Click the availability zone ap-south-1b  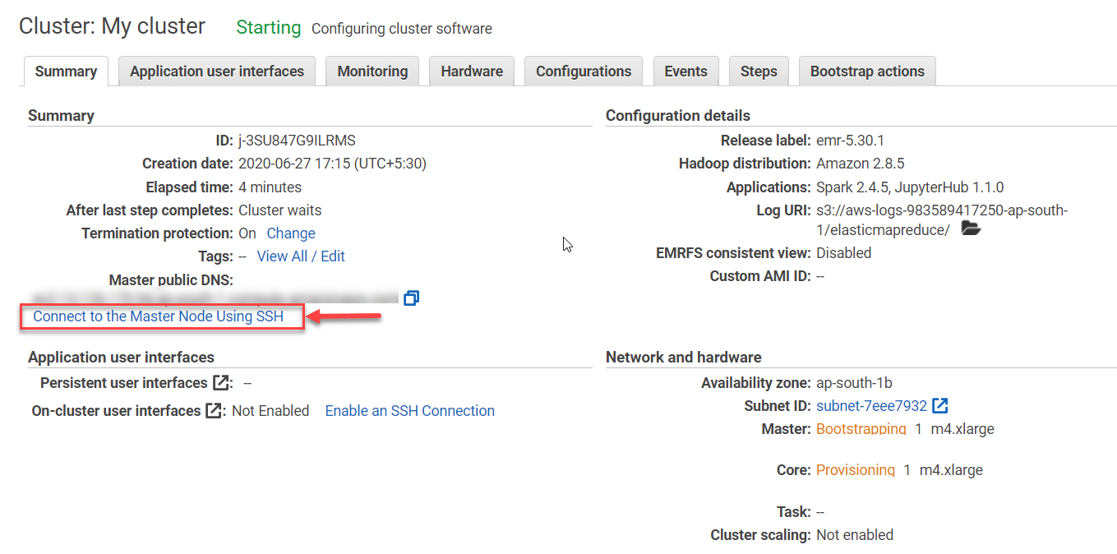click(854, 383)
